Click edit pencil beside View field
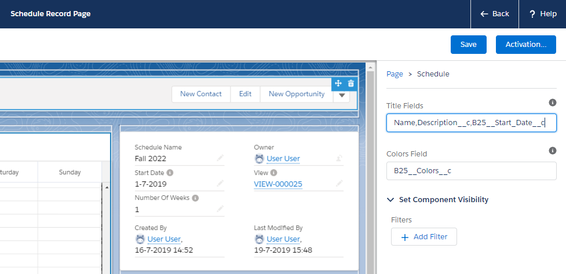 [339, 184]
